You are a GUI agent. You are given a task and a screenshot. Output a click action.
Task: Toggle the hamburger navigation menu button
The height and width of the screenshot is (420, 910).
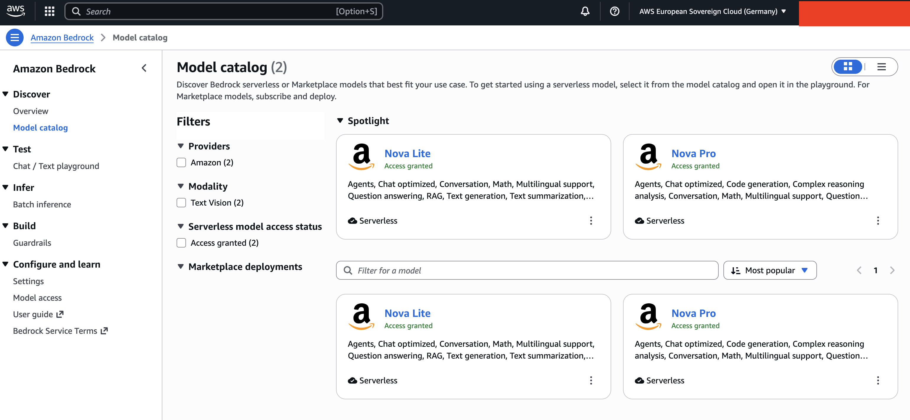click(14, 38)
